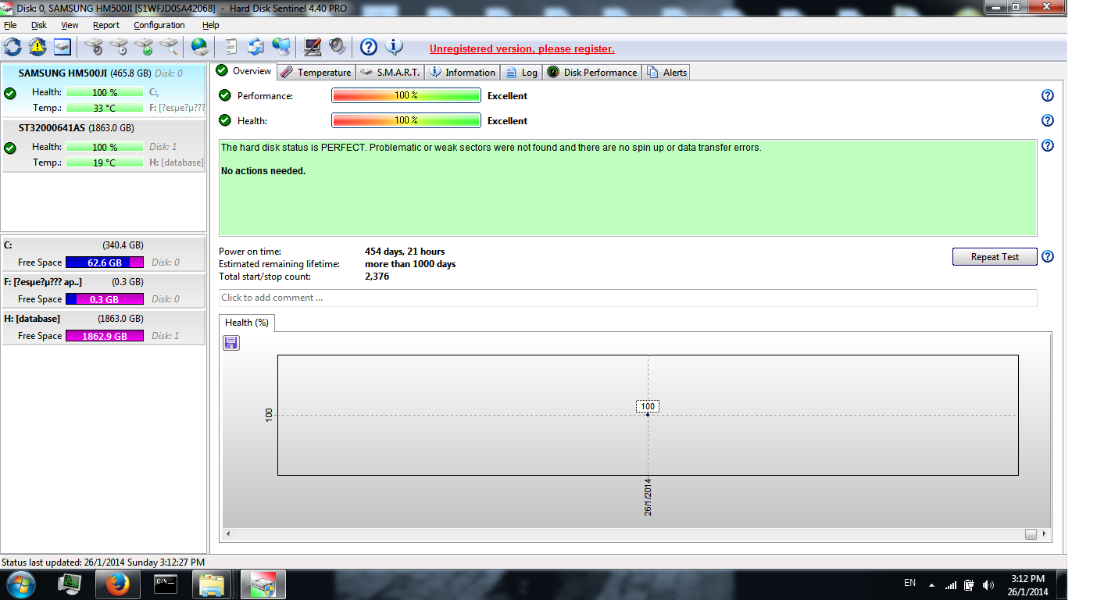Screen dimensions: 1097x600
Task: Switch to the Temperature tab
Action: (316, 73)
